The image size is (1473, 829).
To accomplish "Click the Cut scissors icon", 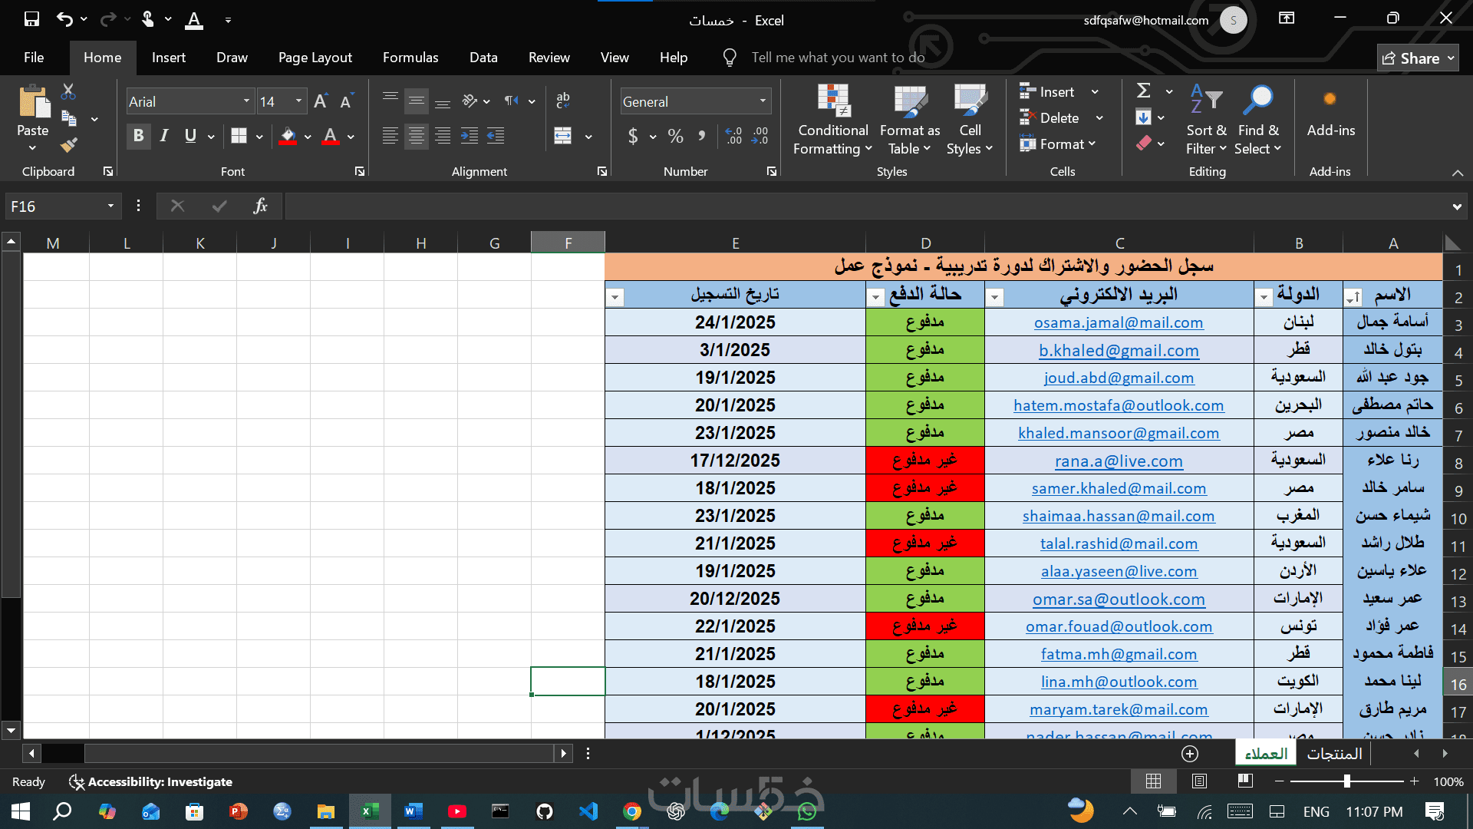I will (x=68, y=92).
